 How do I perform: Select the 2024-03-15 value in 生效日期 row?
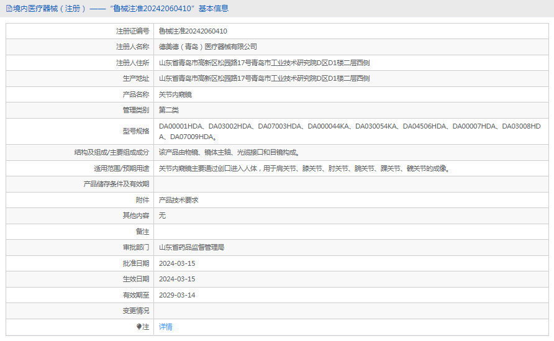tap(177, 279)
